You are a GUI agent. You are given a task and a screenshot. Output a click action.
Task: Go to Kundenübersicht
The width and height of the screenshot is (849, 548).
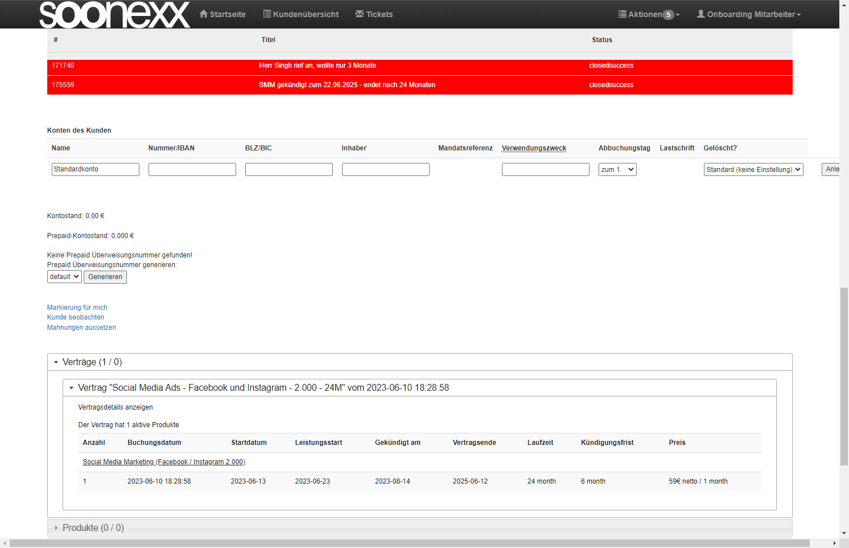click(300, 14)
